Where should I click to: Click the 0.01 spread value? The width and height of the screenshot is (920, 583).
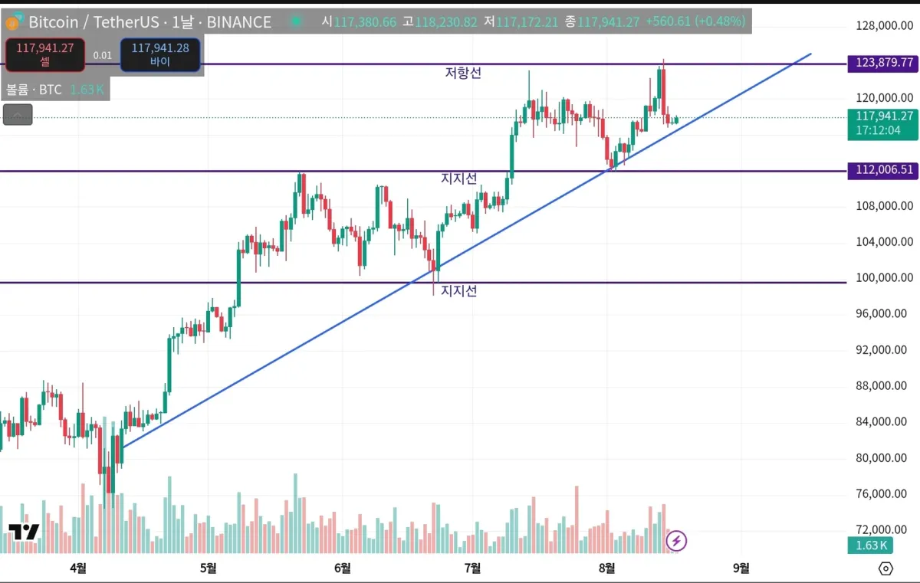(102, 55)
